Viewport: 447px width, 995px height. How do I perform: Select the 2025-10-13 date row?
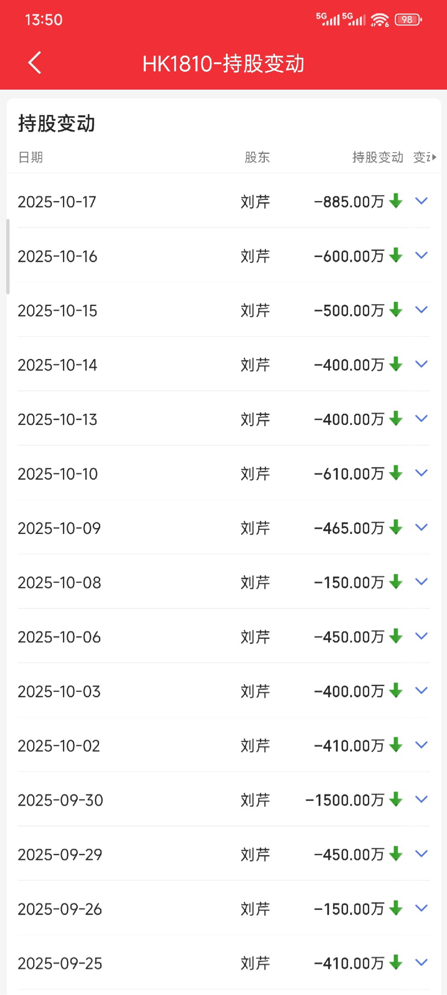coord(57,420)
